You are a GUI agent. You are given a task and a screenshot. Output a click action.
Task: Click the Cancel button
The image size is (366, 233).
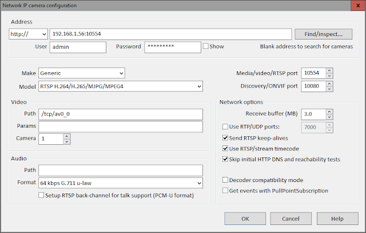pos(291,218)
